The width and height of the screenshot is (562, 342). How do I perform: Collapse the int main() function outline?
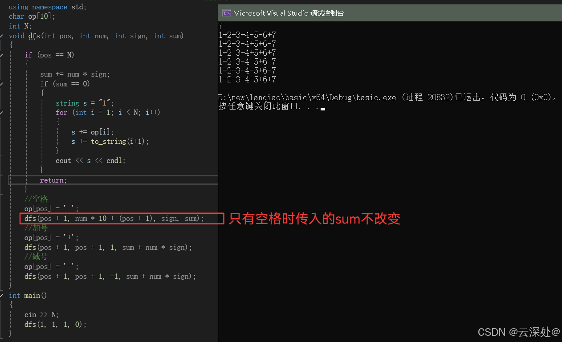2,296
